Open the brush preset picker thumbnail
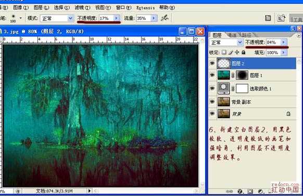 (x=13, y=18)
